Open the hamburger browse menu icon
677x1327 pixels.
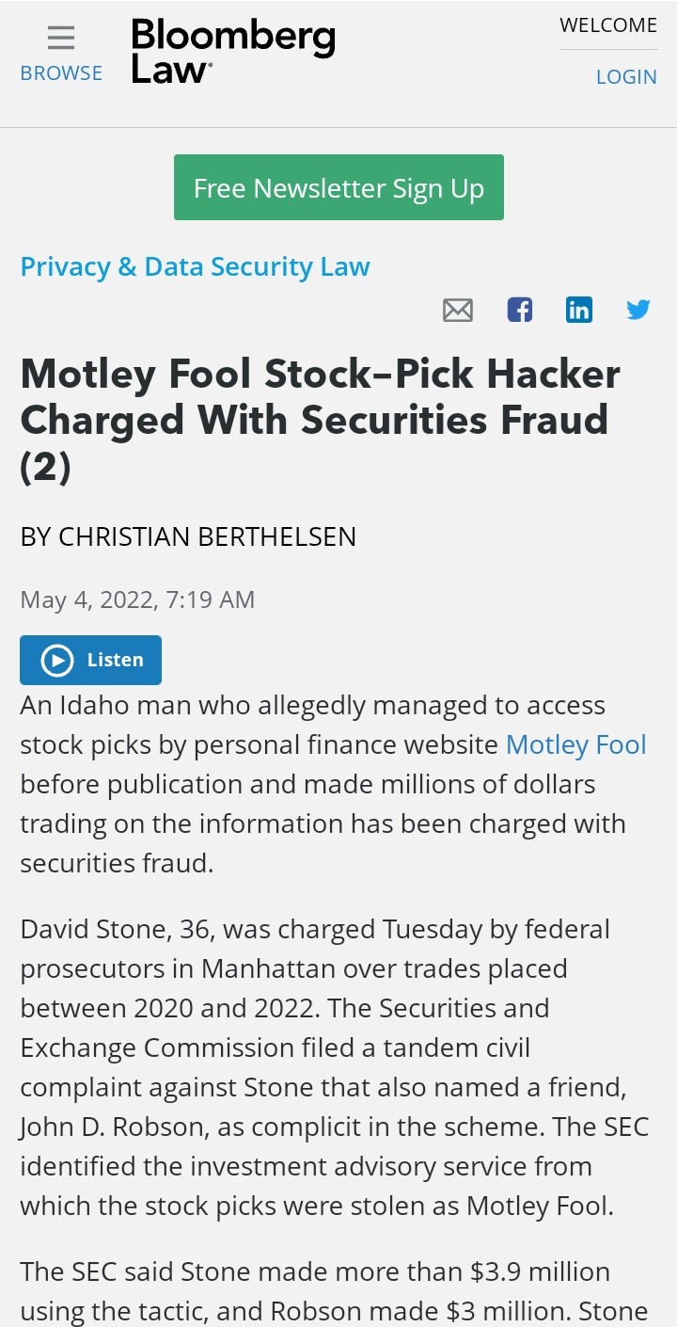tap(61, 38)
